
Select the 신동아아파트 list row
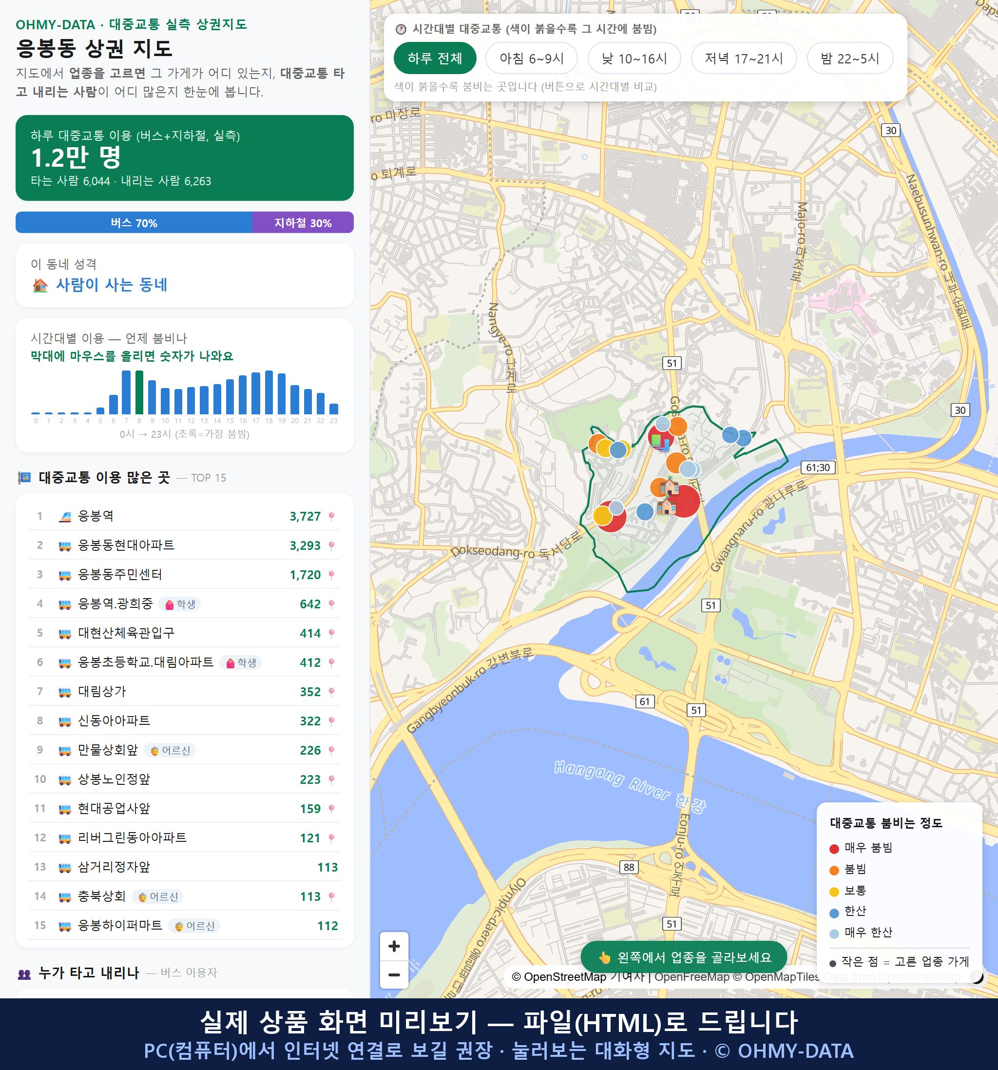[185, 721]
